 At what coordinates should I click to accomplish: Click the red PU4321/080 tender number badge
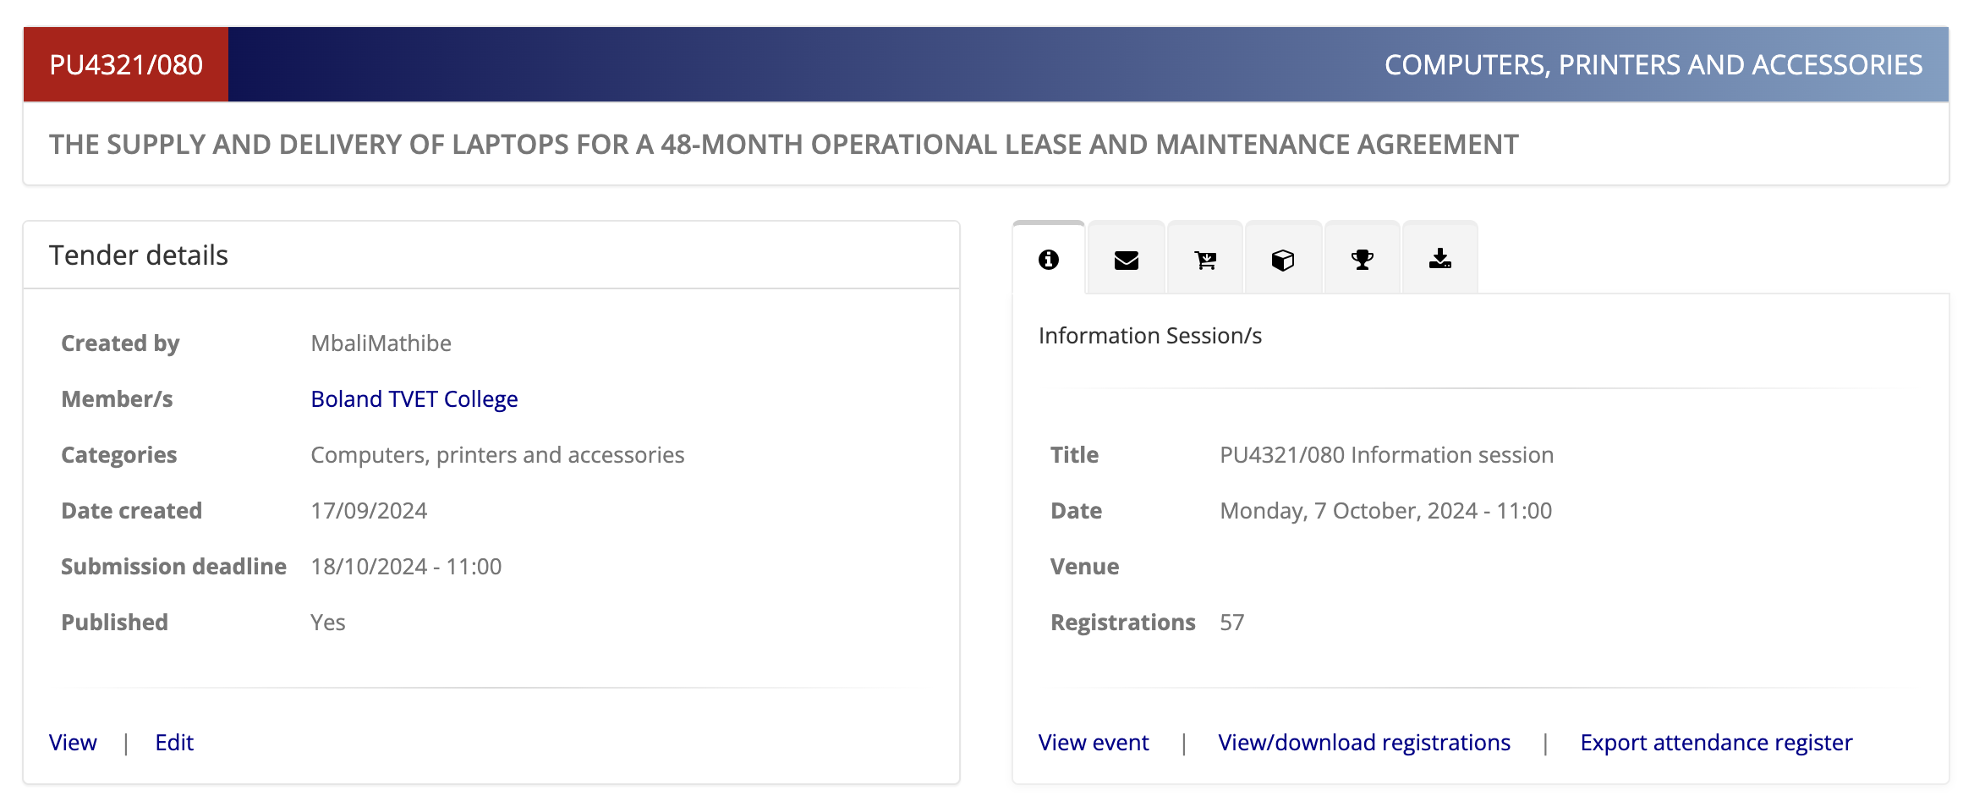click(126, 65)
